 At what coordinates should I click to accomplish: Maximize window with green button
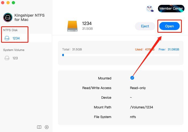click(13, 3)
